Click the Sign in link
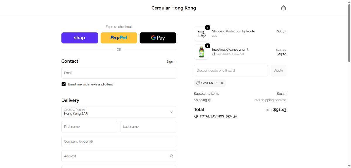Screen dimensions: 351x168 171,62
